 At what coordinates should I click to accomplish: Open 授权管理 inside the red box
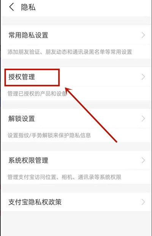pyautogui.click(x=22, y=77)
